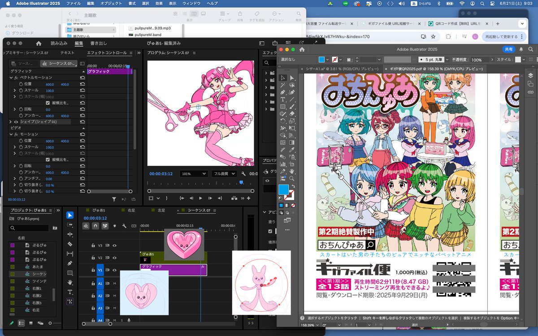Mute the A1 audio track
The image size is (538, 336).
pos(114,284)
